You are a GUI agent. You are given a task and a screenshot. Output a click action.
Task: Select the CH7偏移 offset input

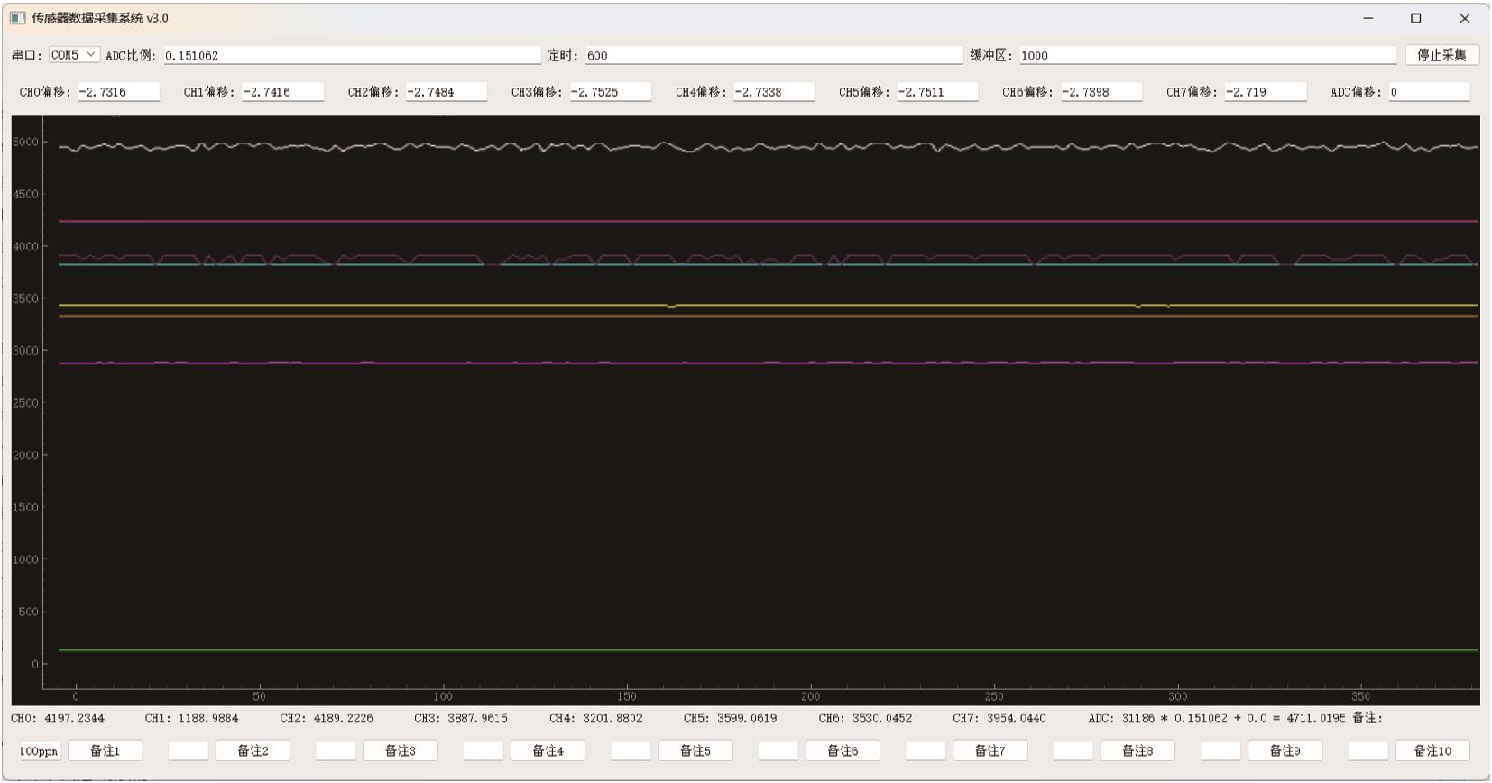click(1265, 92)
